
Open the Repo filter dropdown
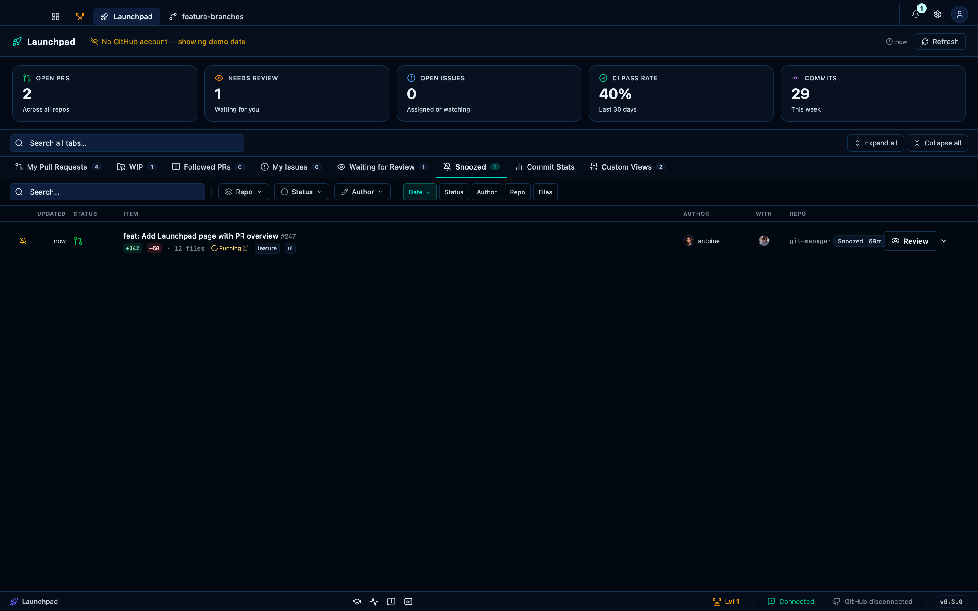(244, 192)
